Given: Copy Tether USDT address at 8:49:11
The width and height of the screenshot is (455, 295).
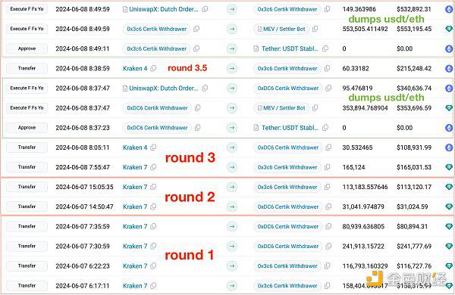Looking at the screenshot, I should point(325,48).
